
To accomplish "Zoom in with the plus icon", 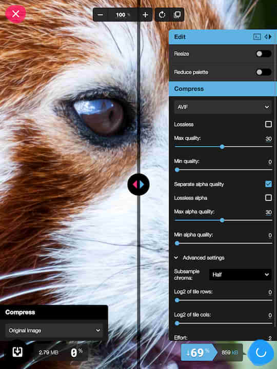I will point(145,15).
